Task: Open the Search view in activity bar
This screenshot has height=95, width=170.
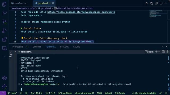Action: click(x=4, y=13)
